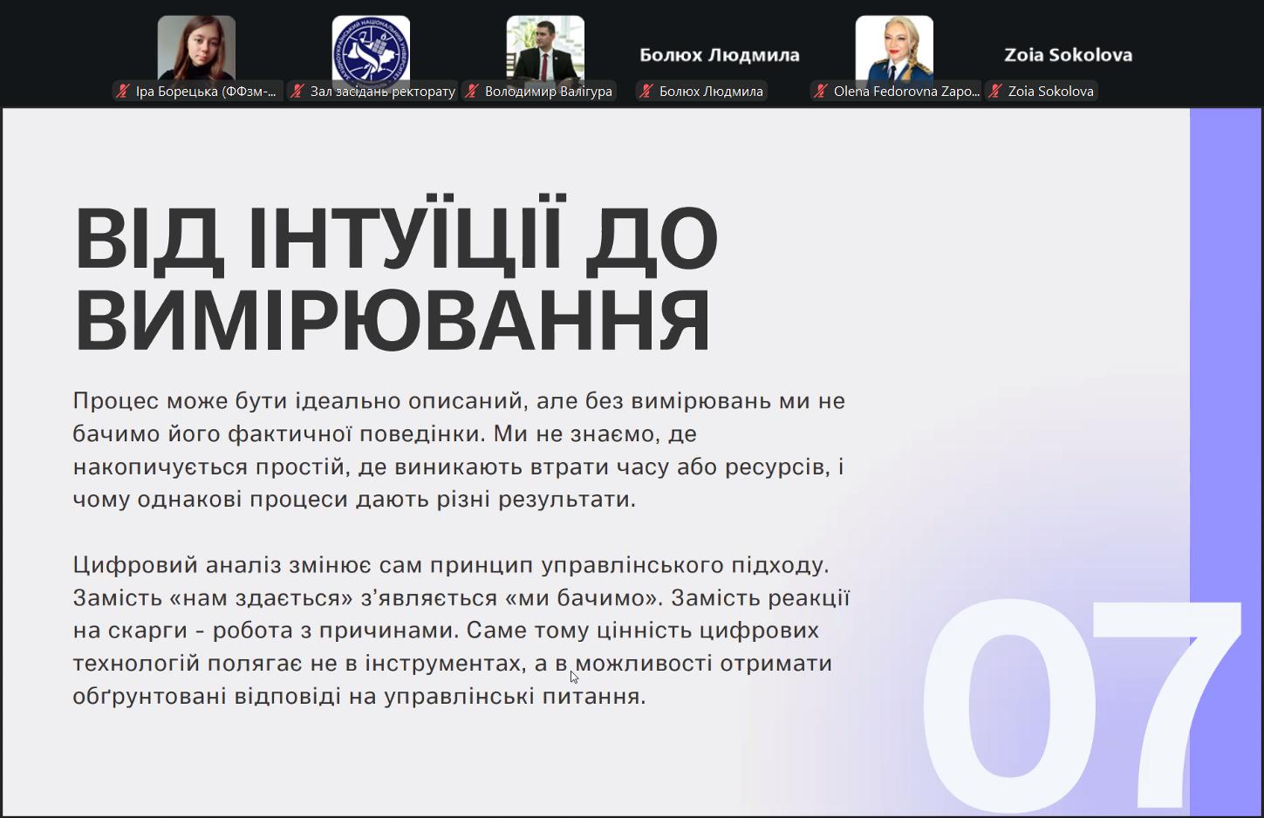Click muted mic icon for Зал засідань ректорату
The height and width of the screenshot is (818, 1264).
297,92
